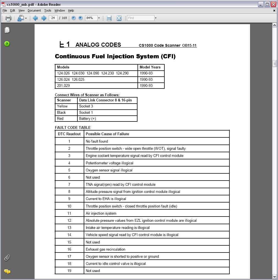Open the share icon's dropdown arrow
Viewport: 278px width, 280px height.
tap(26, 18)
